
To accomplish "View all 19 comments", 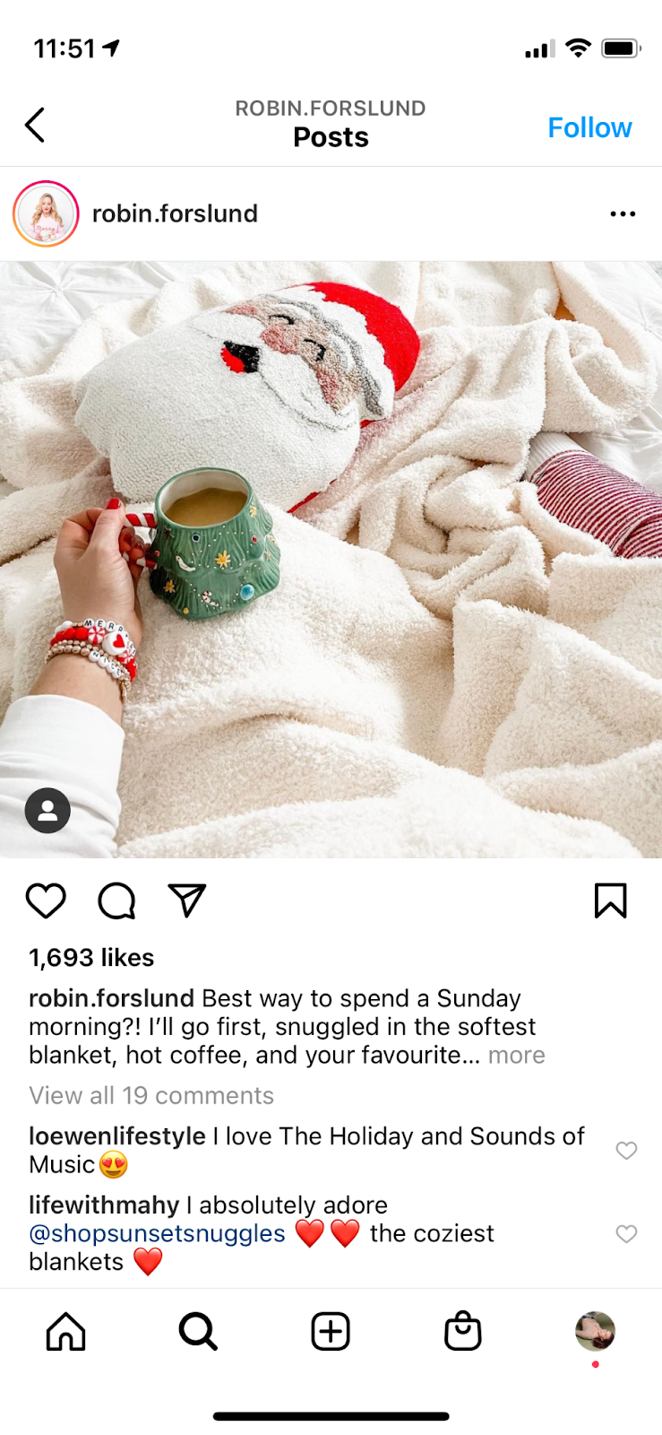I will pos(151,1095).
